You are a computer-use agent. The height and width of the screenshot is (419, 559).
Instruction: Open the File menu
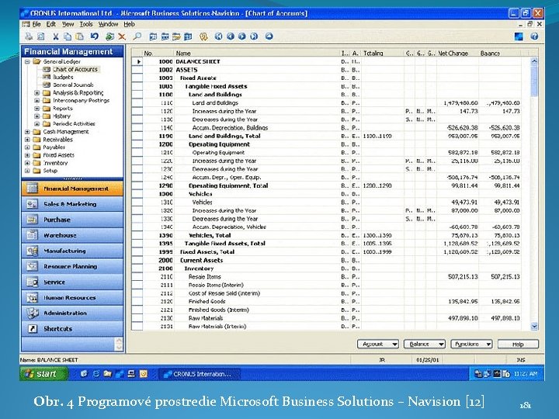point(36,24)
